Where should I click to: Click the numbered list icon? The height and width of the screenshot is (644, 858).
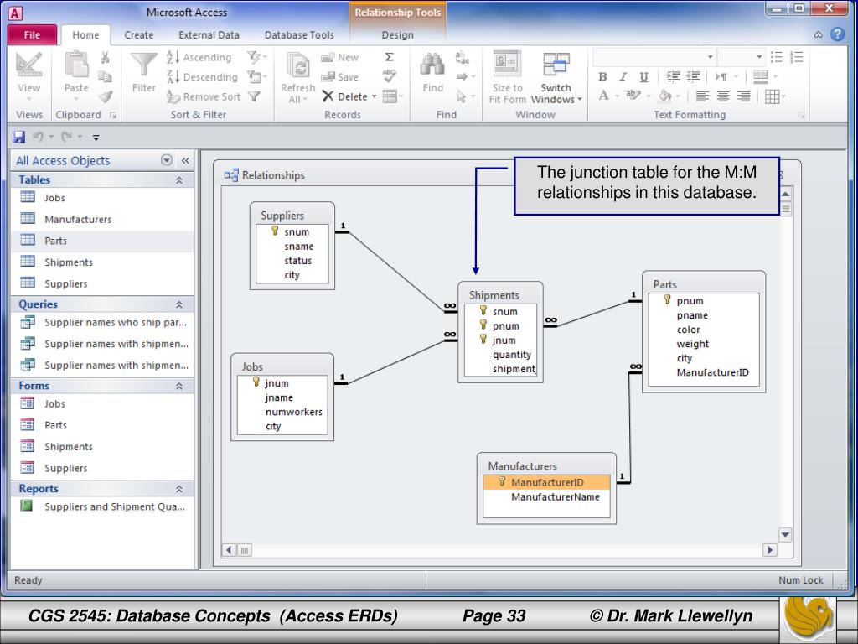coord(797,57)
